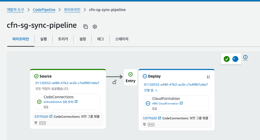260x140 pixels.
Task: Switch to the 스테이지 tab
Action: tap(122, 39)
